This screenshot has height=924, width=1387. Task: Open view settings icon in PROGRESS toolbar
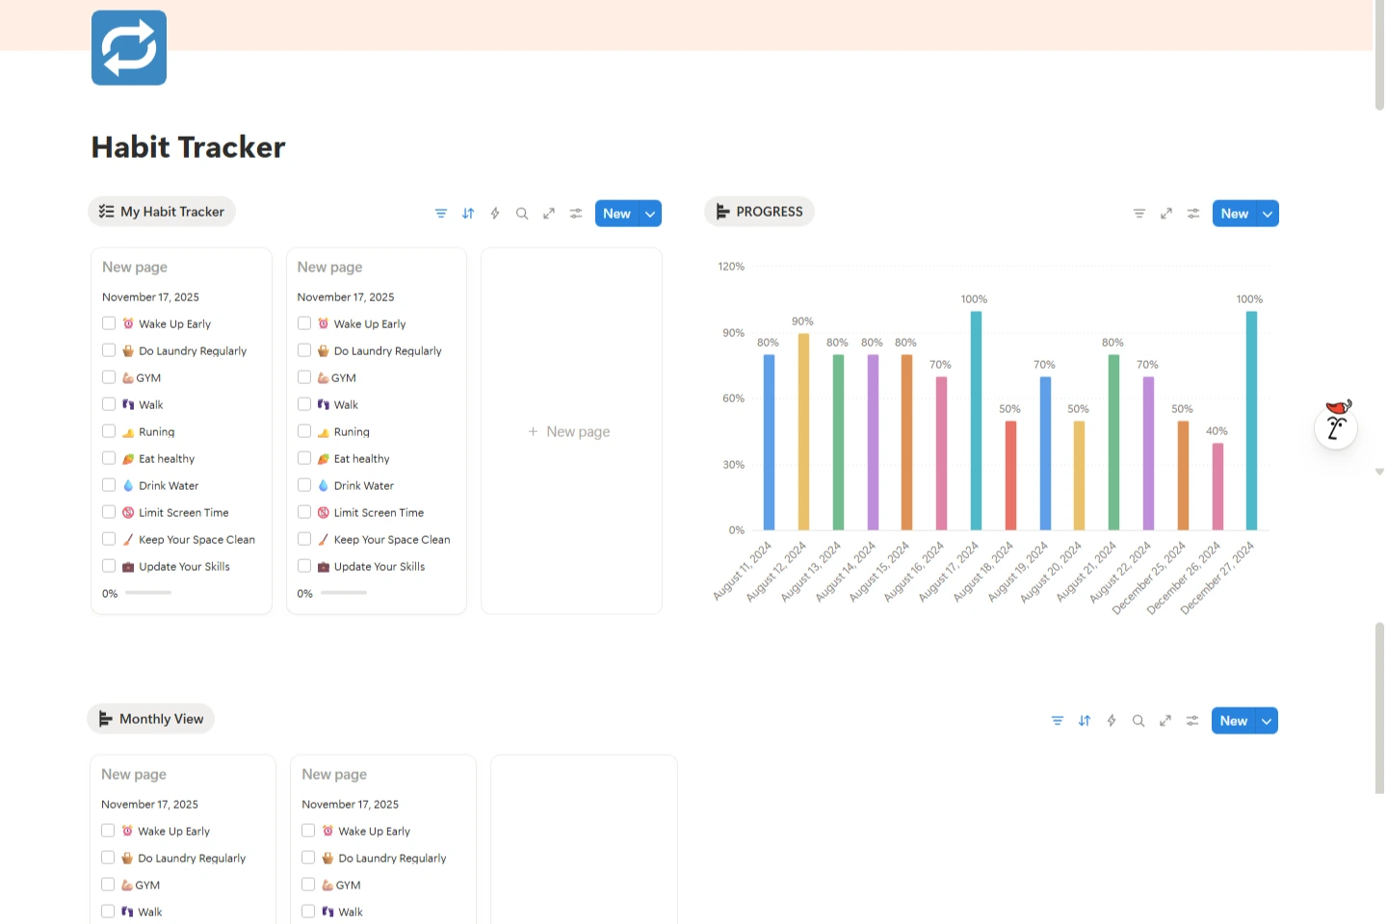pos(1193,214)
